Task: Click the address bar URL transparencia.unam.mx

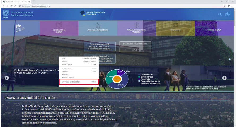Action: 41,6
